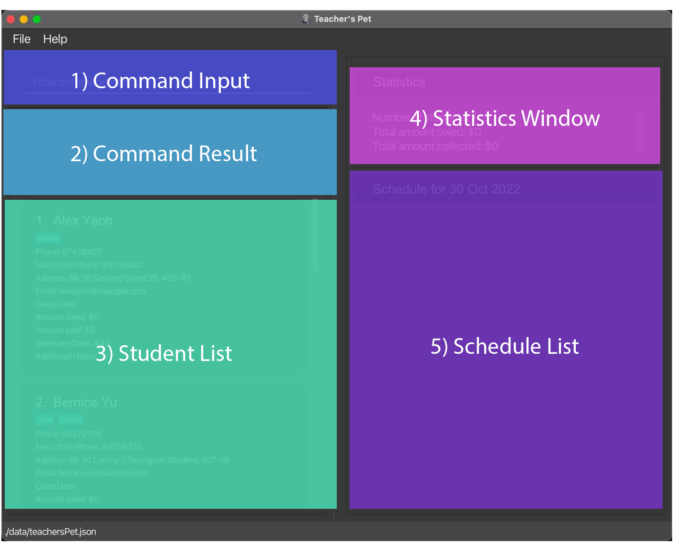Click the 'Statistics' panel heading
675x556 pixels.
tap(399, 82)
